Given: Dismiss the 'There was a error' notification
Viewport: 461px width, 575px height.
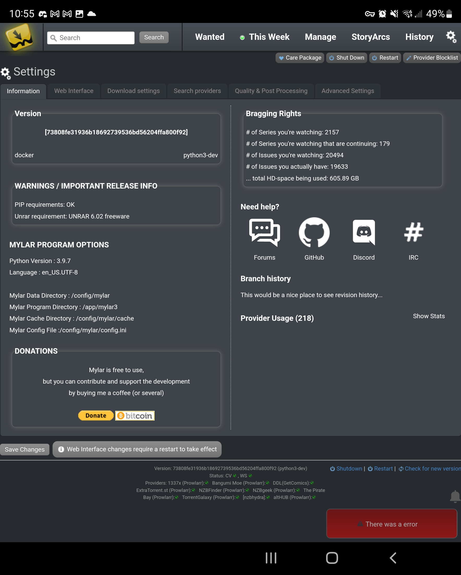Looking at the screenshot, I should click(x=392, y=524).
